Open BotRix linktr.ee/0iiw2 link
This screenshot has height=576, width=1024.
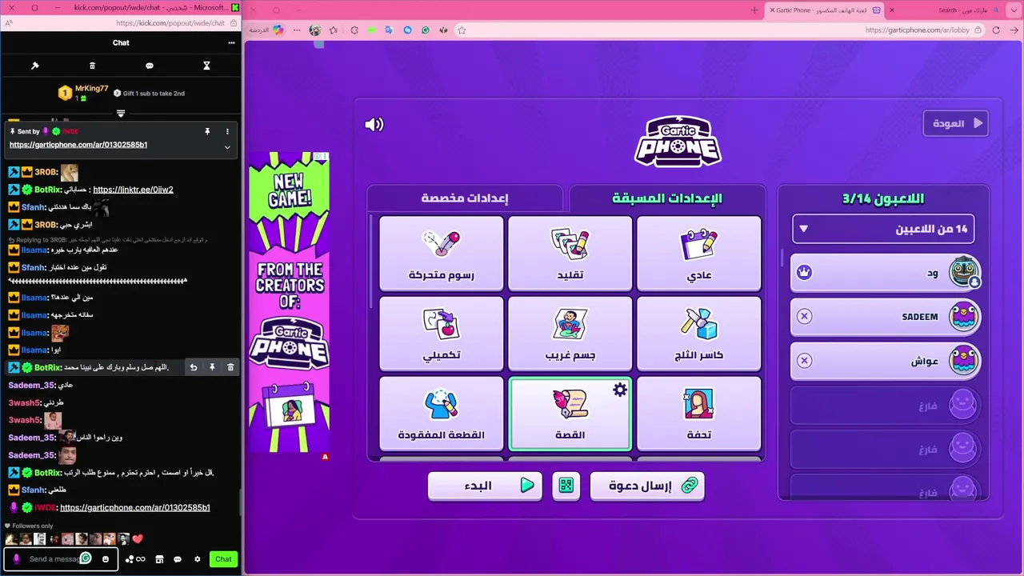point(133,190)
